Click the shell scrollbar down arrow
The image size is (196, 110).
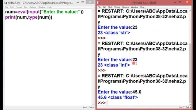(190, 104)
